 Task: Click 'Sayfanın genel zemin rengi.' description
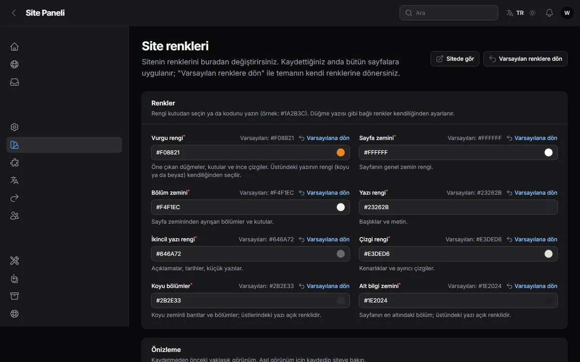tap(396, 167)
